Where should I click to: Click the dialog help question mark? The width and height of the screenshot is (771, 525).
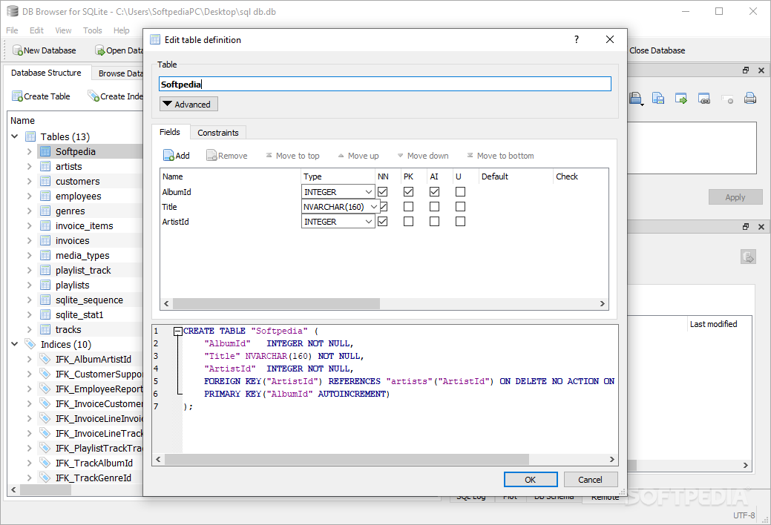(x=577, y=39)
